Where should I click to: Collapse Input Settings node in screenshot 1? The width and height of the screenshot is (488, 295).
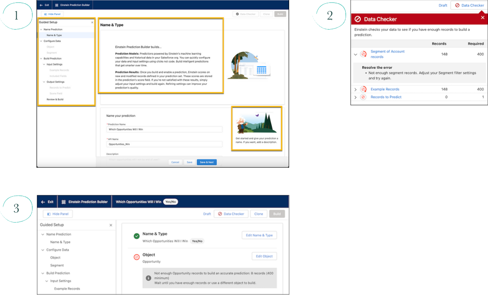[44, 64]
